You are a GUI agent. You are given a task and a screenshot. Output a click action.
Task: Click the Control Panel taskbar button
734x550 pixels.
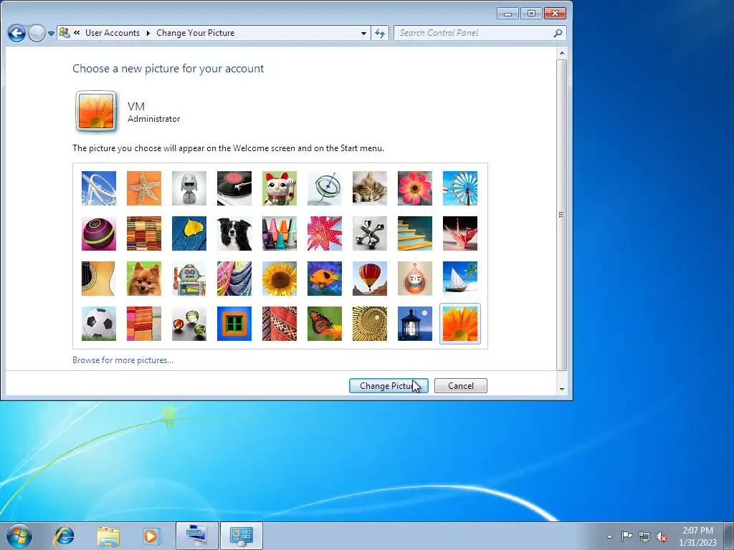click(242, 536)
